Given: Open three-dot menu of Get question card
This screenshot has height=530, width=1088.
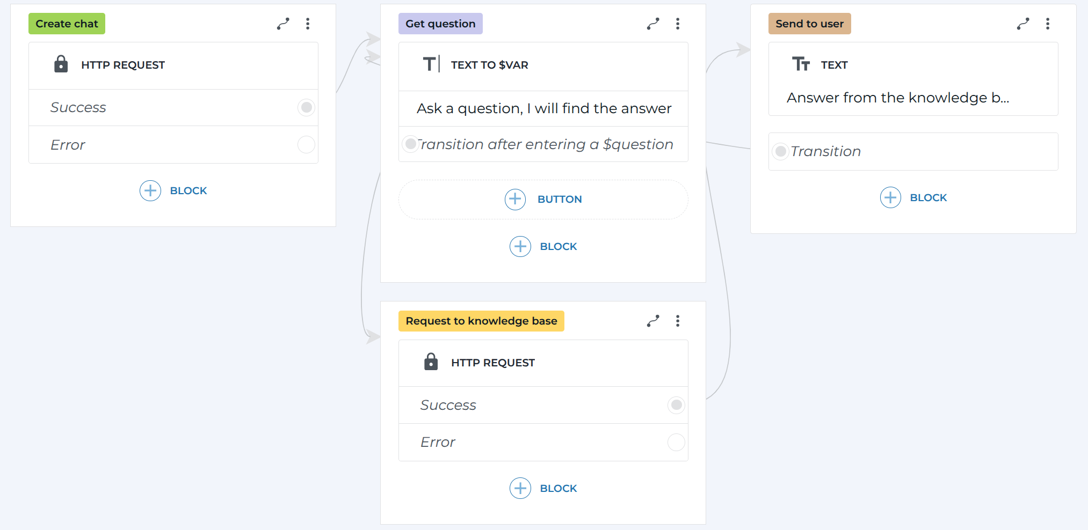Looking at the screenshot, I should 678,24.
